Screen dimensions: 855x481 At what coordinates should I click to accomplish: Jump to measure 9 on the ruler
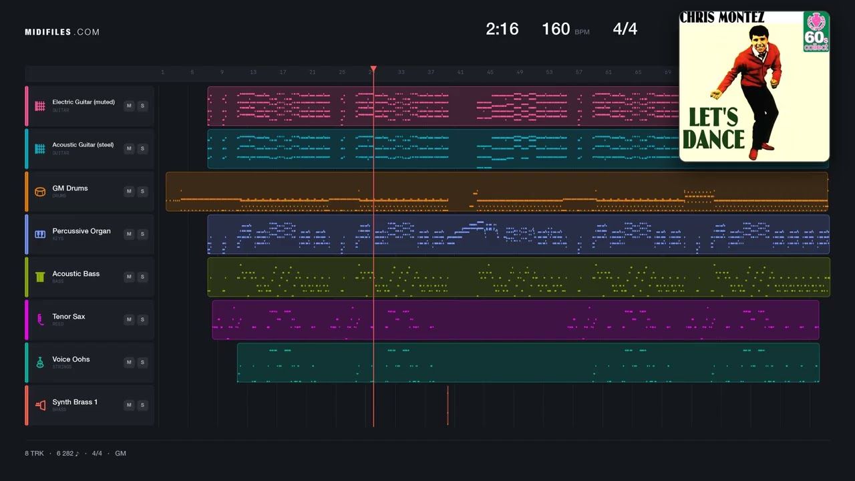[x=222, y=72]
